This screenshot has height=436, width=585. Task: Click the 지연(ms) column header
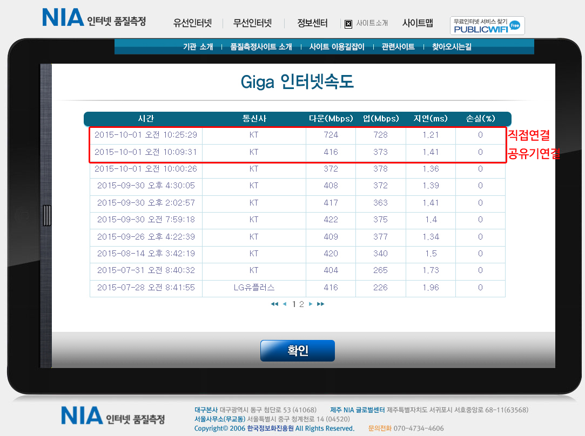[431, 119]
